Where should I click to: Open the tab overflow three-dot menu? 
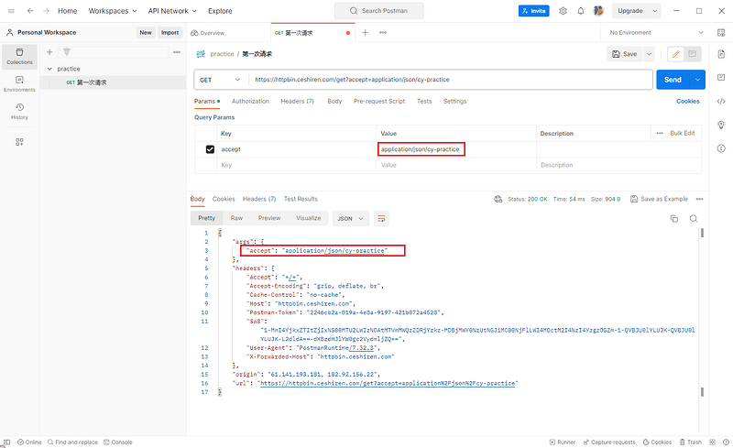point(383,32)
